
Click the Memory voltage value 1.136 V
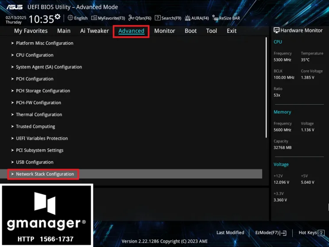pos(307,130)
